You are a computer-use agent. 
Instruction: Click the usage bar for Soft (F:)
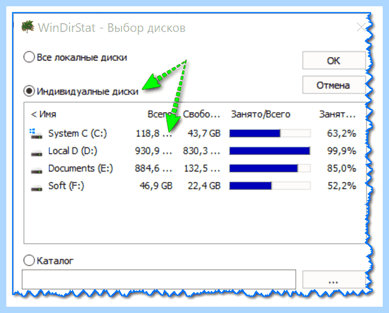point(270,186)
